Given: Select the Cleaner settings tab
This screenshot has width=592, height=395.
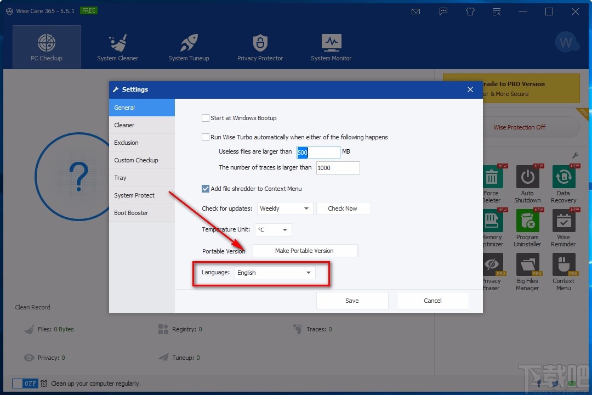Looking at the screenshot, I should 142,125.
